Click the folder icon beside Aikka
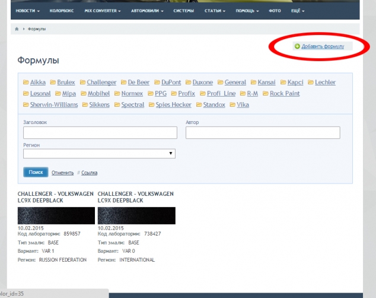The height and width of the screenshot is (298, 376). tap(26, 83)
